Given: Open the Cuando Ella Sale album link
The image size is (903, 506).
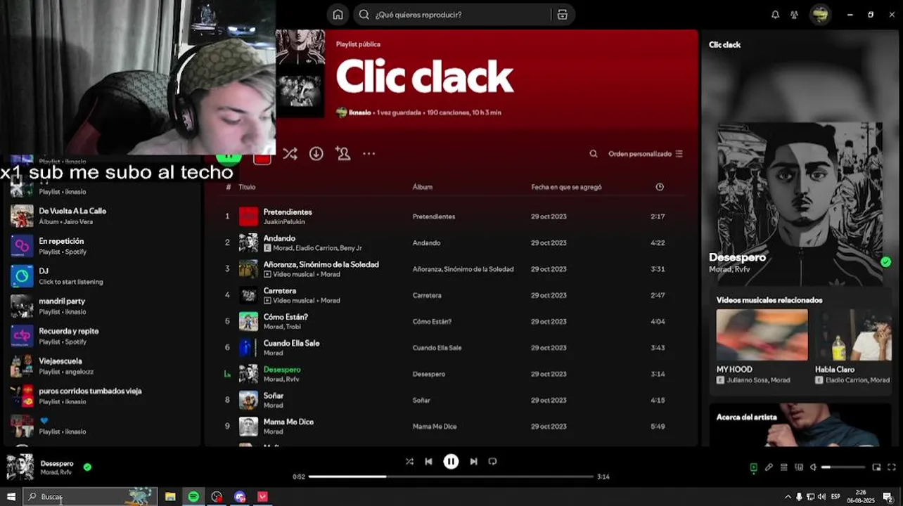Looking at the screenshot, I should point(437,348).
